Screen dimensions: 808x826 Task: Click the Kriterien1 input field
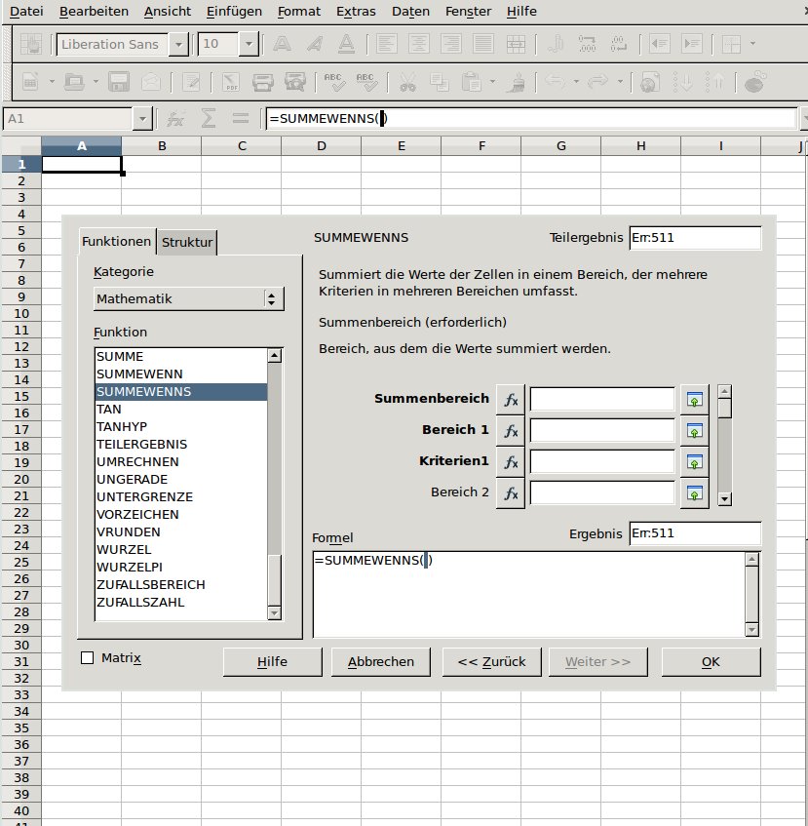[602, 462]
